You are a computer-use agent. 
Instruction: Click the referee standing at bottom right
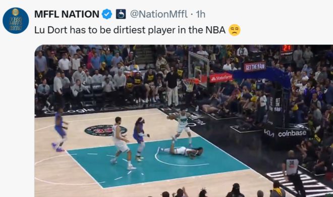click(294, 173)
